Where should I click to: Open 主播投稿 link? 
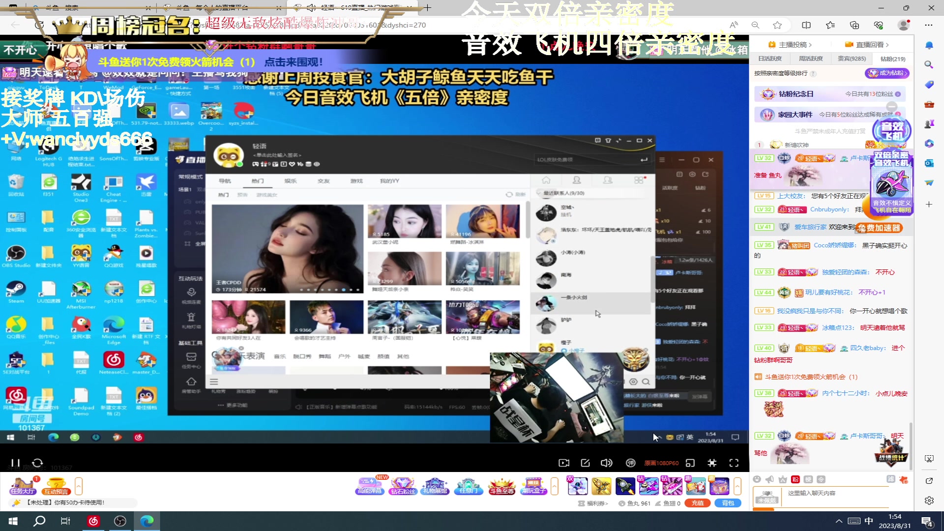tap(790, 45)
